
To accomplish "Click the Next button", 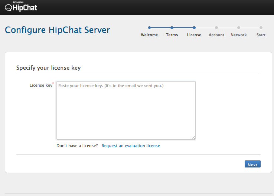I will pyautogui.click(x=252, y=164).
